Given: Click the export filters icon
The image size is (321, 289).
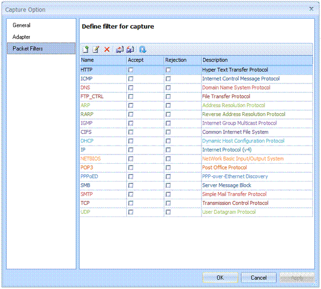Looking at the screenshot, I should coord(130,50).
